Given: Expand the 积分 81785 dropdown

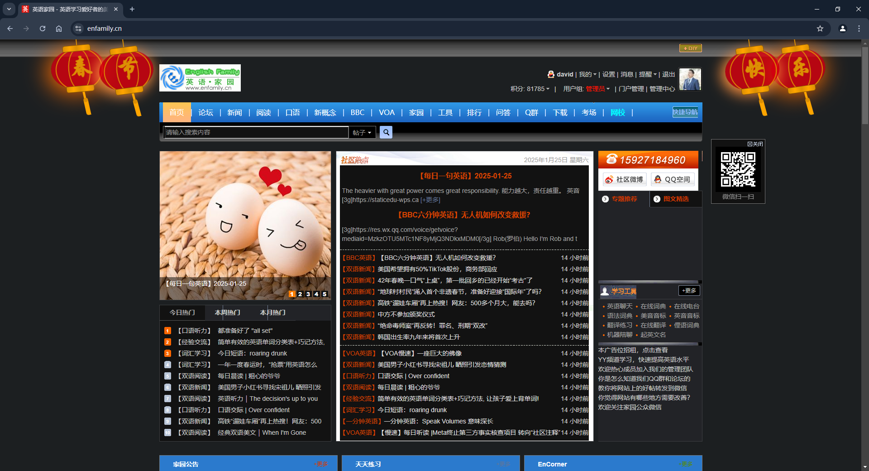Looking at the screenshot, I should coord(530,89).
